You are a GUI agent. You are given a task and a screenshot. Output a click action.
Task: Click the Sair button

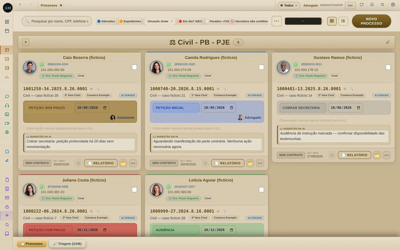[x=350, y=5]
